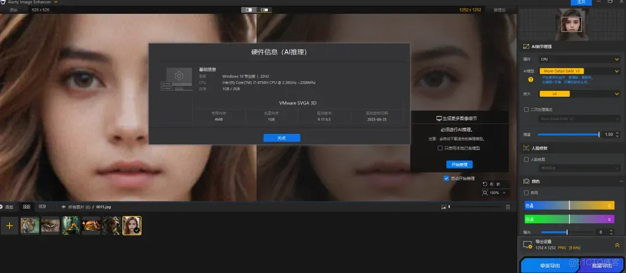Adjust the exposure slider
The image size is (626, 273).
point(566,232)
